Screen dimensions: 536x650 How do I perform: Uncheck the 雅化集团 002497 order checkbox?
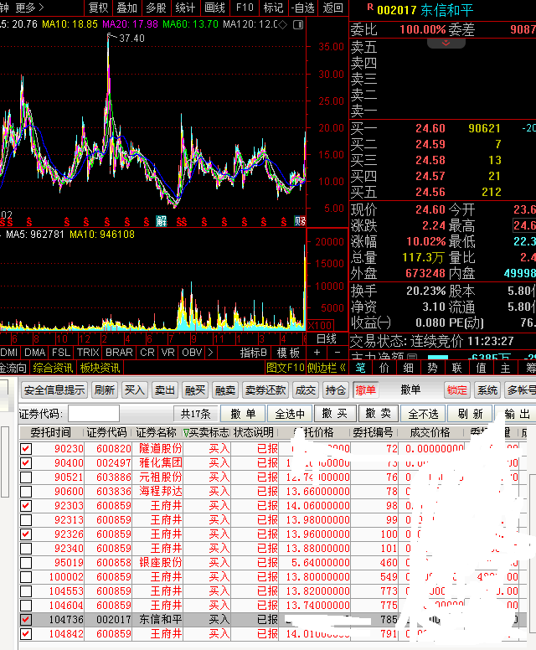(x=26, y=463)
